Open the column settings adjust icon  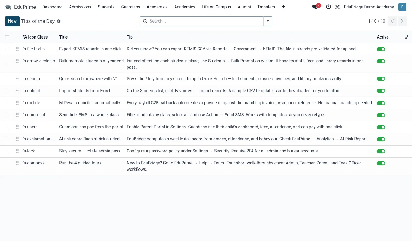pyautogui.click(x=407, y=37)
